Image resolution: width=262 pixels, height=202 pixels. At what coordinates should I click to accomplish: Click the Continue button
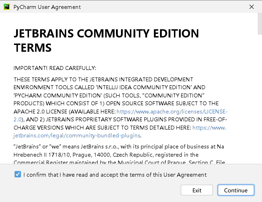coord(236,190)
